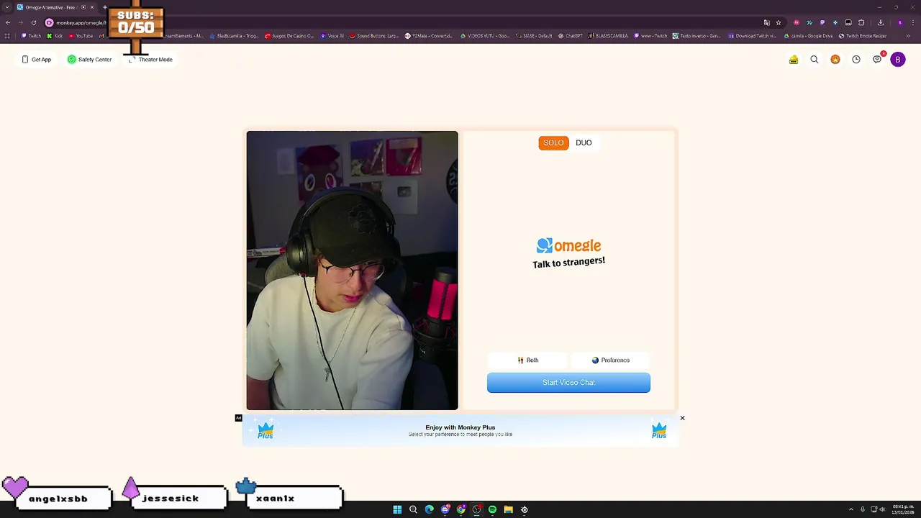
Task: Open SteelSeries app from the taskbar
Action: click(524, 509)
